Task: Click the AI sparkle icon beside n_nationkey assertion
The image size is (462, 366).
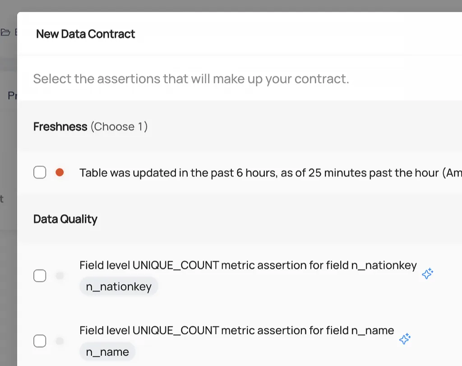Action: click(427, 273)
